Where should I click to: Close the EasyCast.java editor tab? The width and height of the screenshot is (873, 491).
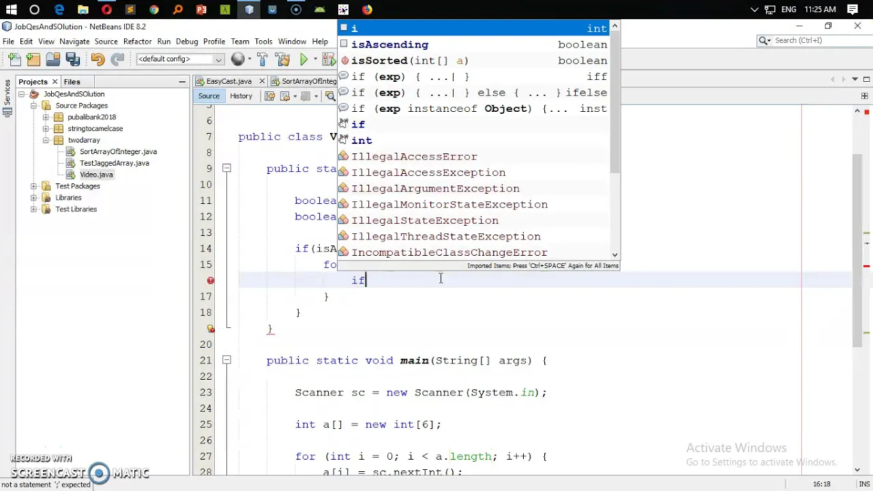(x=262, y=81)
